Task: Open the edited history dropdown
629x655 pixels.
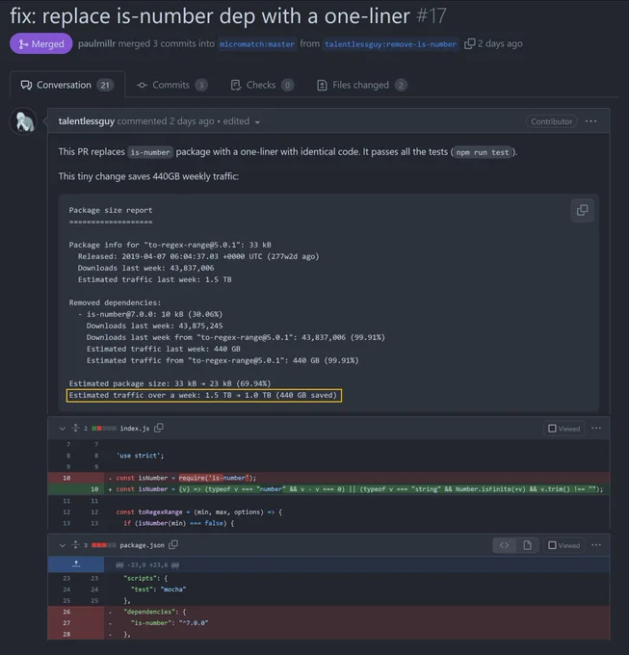Action: click(242, 121)
